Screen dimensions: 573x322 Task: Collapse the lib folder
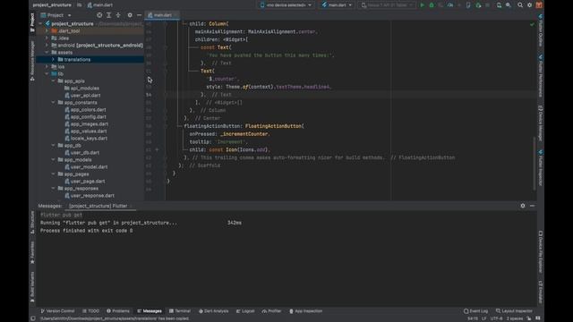(x=47, y=74)
